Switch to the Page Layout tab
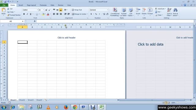 (x=31, y=5)
